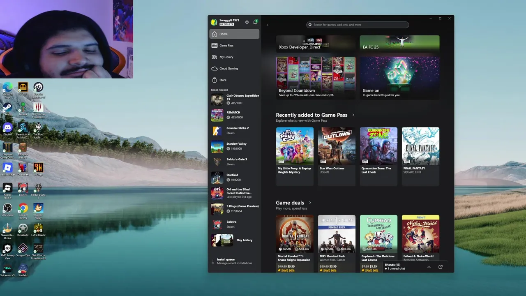Go back using the arrow near search
526x296 pixels.
(x=268, y=25)
